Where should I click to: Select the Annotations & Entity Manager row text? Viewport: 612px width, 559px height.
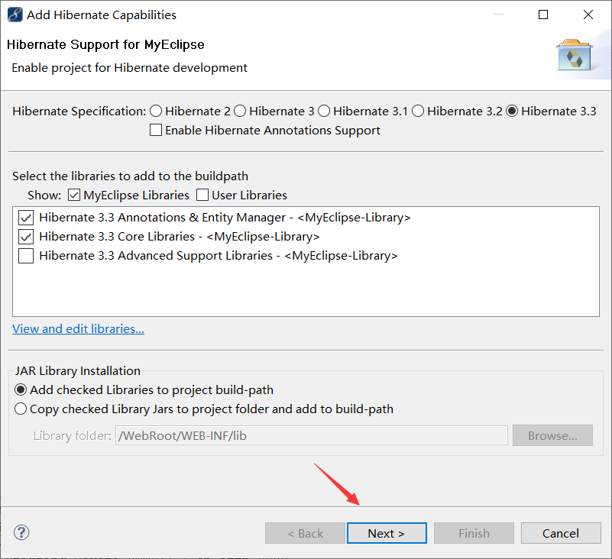pyautogui.click(x=225, y=218)
